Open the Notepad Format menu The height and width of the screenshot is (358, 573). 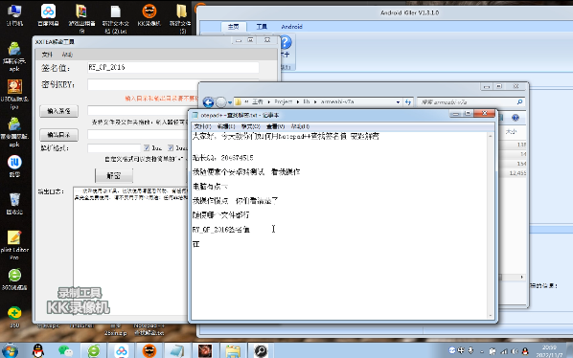click(x=251, y=126)
